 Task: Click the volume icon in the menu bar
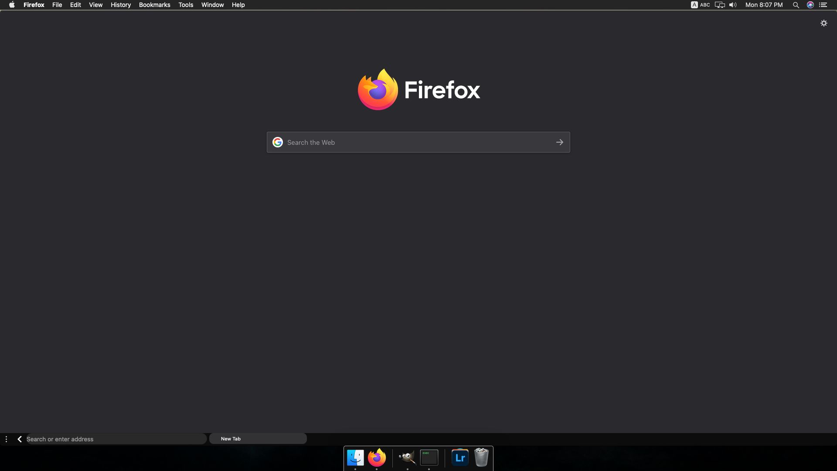tap(733, 5)
